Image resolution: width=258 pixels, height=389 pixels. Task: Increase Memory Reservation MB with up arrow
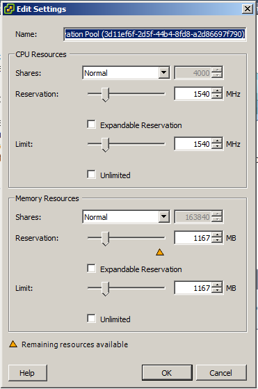pyautogui.click(x=218, y=235)
